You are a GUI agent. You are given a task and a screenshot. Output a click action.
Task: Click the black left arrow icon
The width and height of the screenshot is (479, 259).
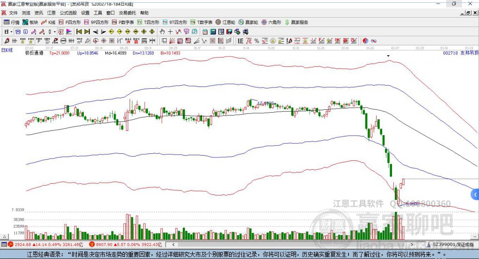pos(95,32)
